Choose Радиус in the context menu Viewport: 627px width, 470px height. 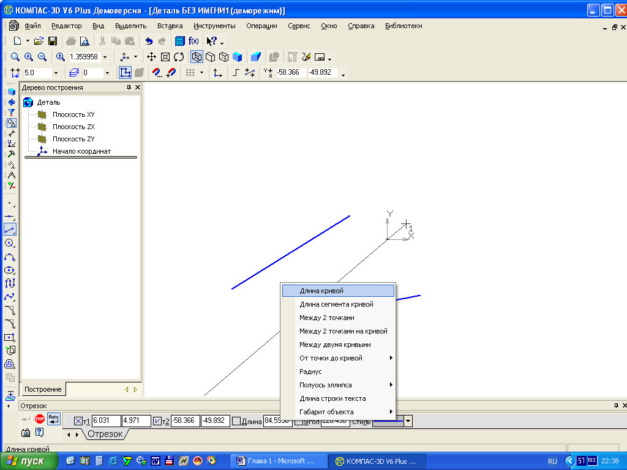(338, 371)
